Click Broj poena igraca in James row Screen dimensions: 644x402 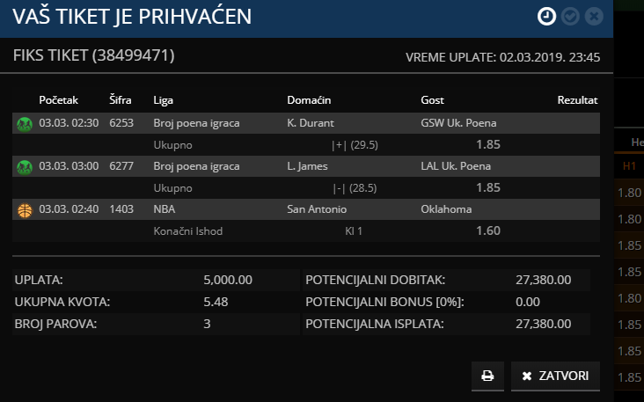[196, 167]
